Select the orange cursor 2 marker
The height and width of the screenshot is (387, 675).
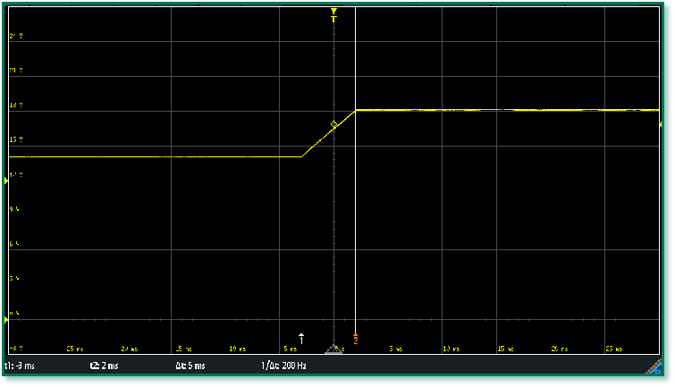[x=356, y=339]
